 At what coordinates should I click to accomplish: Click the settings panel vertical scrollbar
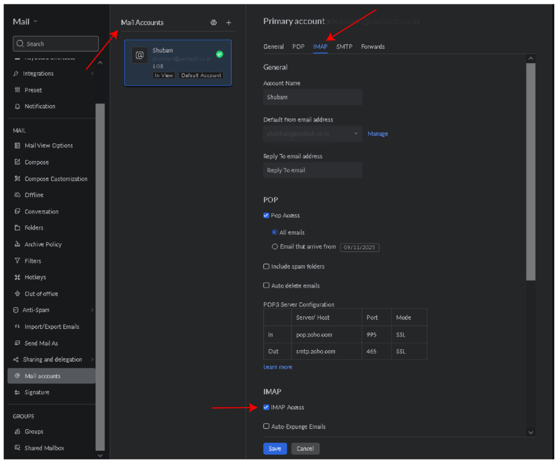[531, 172]
